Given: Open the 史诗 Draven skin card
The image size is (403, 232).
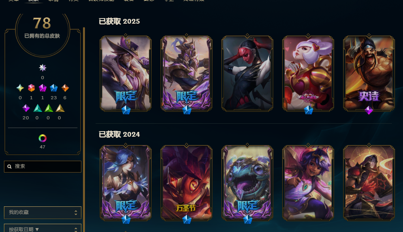Looking at the screenshot, I should 369,74.
